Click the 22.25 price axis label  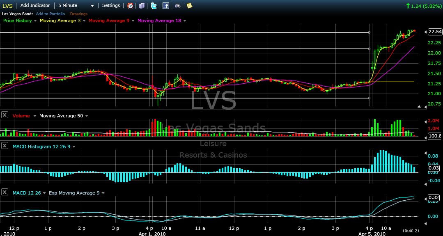point(435,43)
